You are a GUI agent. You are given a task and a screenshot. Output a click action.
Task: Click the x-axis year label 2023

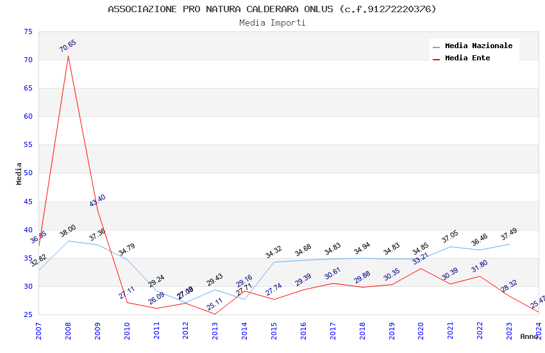coord(510,331)
